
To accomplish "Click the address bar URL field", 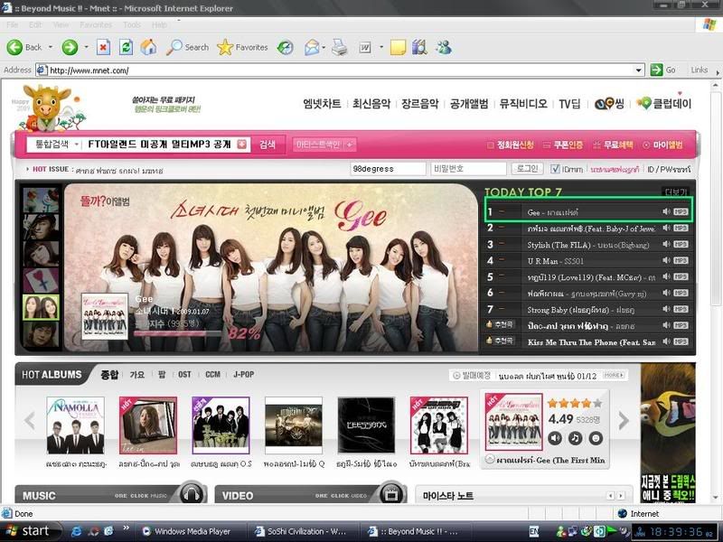I will (341, 70).
